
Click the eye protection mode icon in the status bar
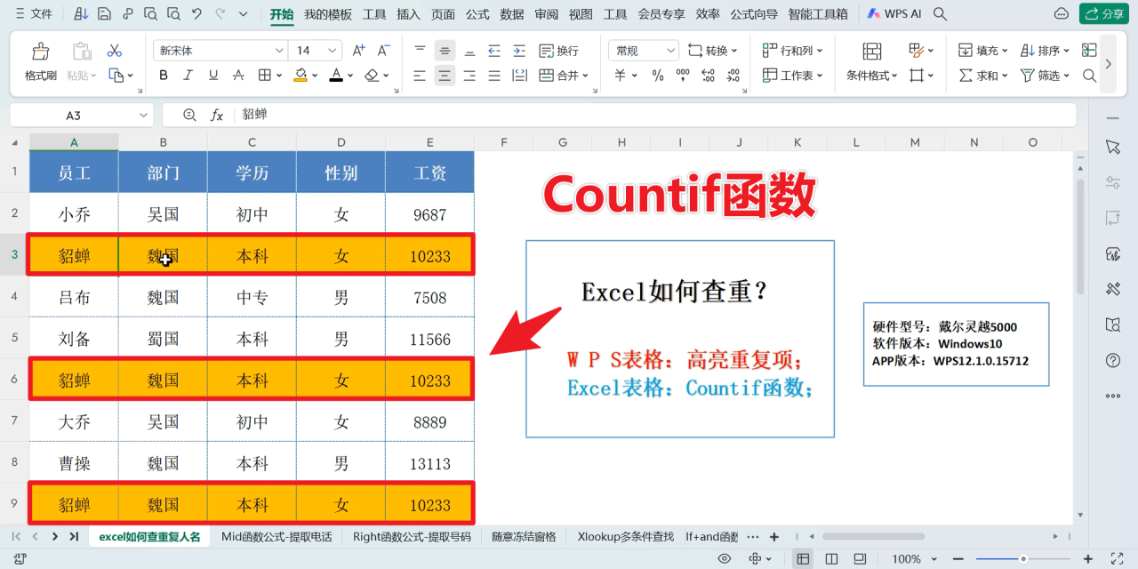click(725, 559)
